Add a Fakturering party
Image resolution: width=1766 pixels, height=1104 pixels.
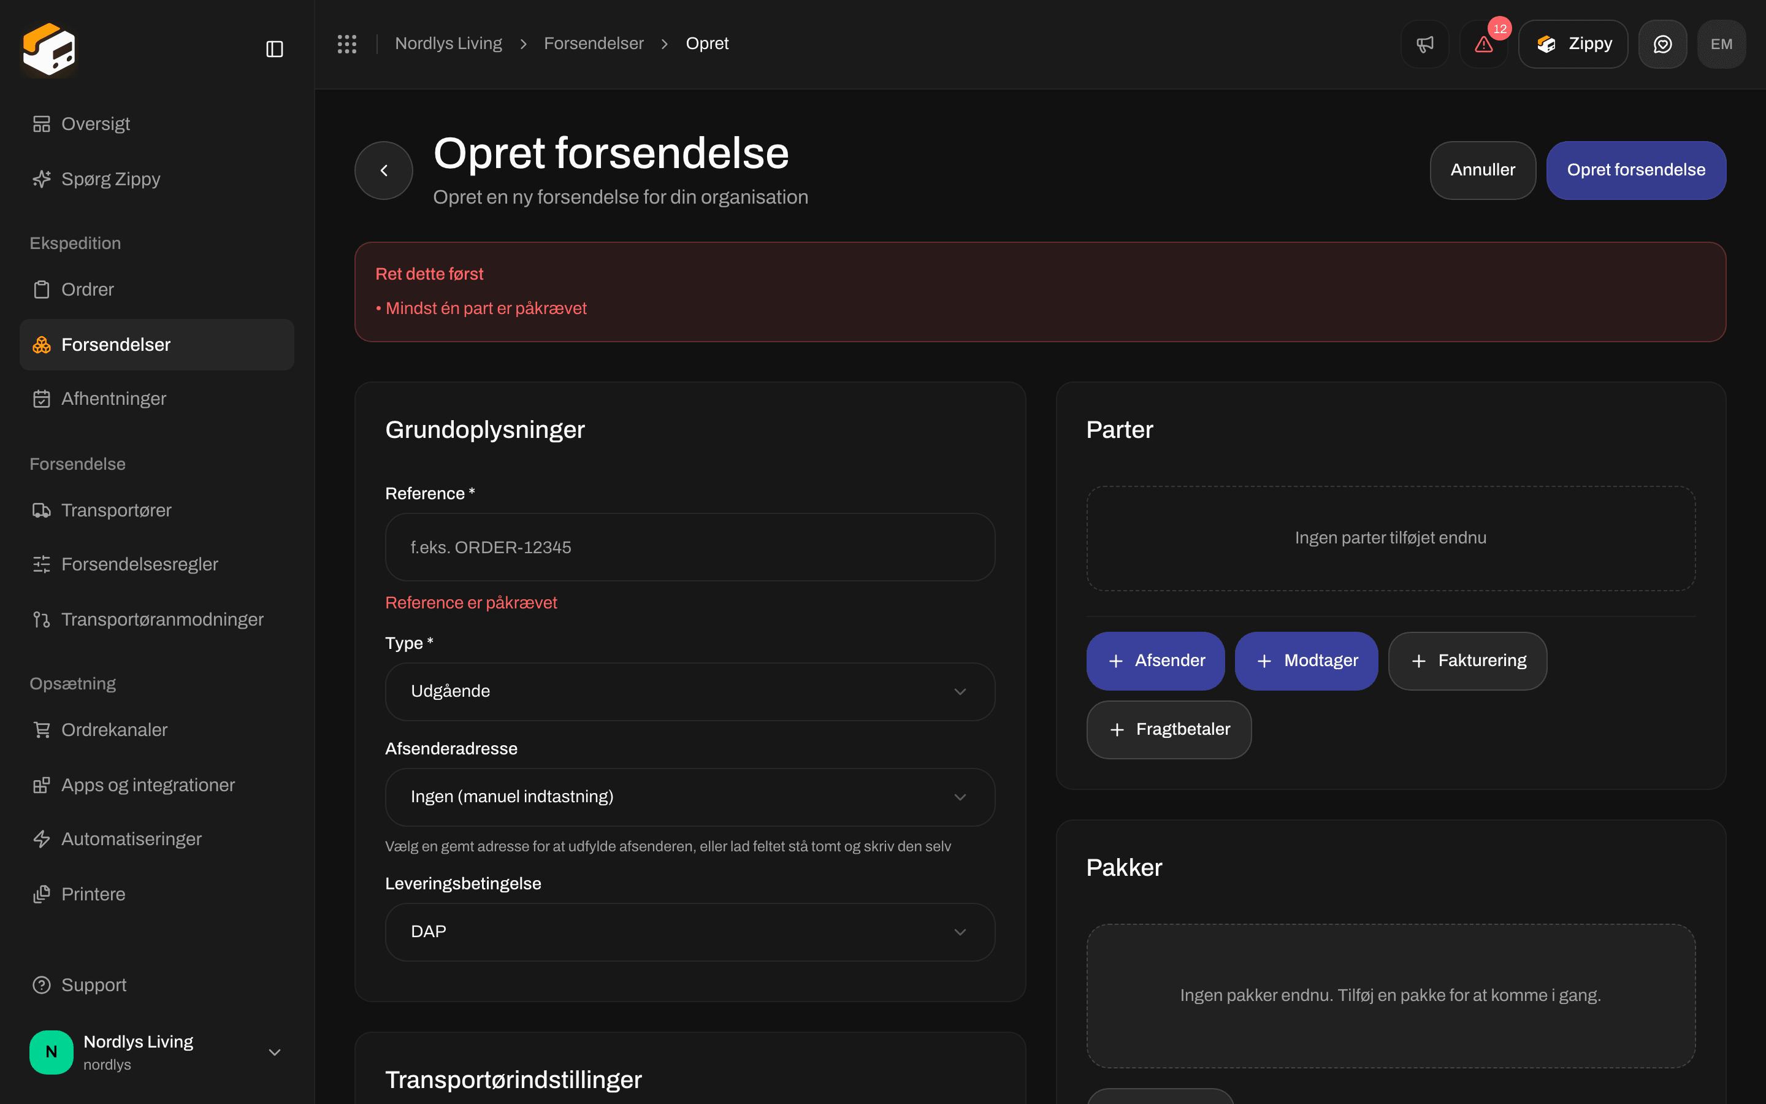1467,661
